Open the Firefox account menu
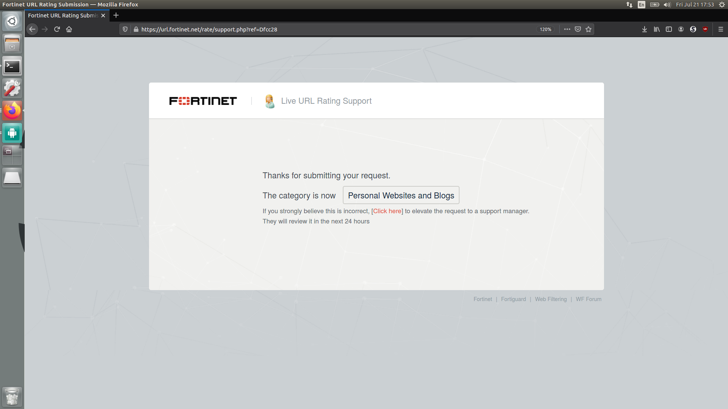Viewport: 728px width, 409px height. click(681, 29)
